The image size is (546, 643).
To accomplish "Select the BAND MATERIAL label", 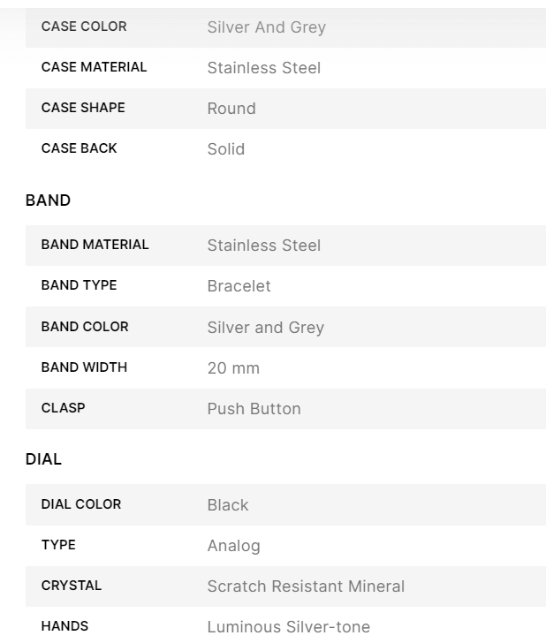I will pyautogui.click(x=95, y=245).
